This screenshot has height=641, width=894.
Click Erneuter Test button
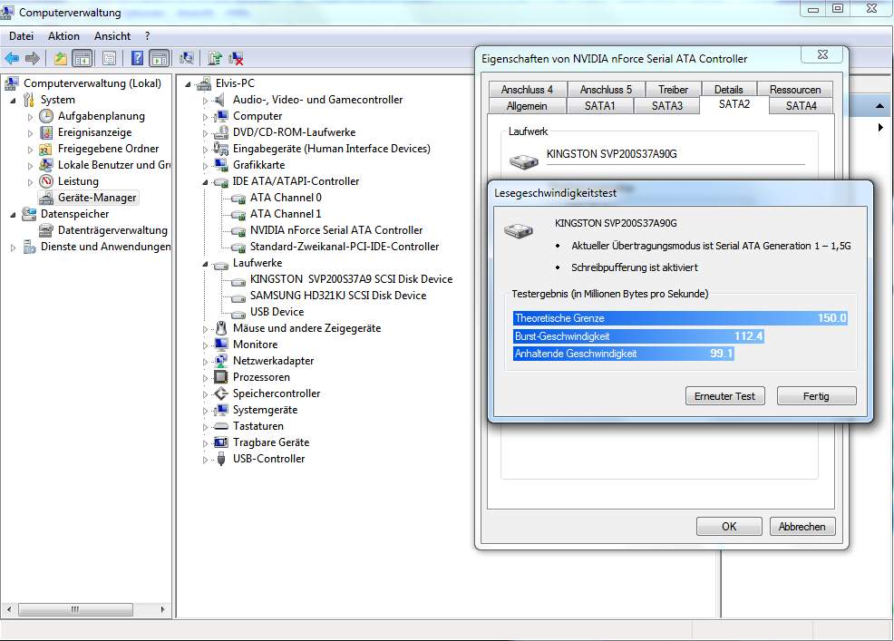pos(724,396)
